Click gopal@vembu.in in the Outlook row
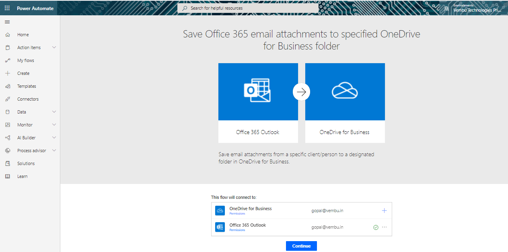The height and width of the screenshot is (252, 508). pyautogui.click(x=327, y=227)
